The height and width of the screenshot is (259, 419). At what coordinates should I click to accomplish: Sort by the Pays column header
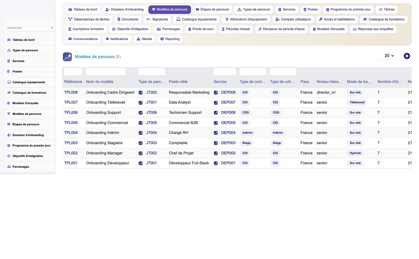[x=305, y=82]
